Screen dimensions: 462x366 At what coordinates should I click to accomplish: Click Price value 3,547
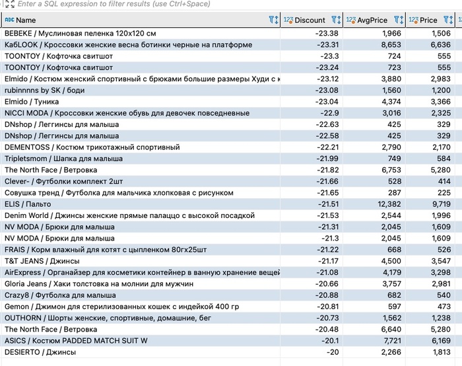(441, 261)
